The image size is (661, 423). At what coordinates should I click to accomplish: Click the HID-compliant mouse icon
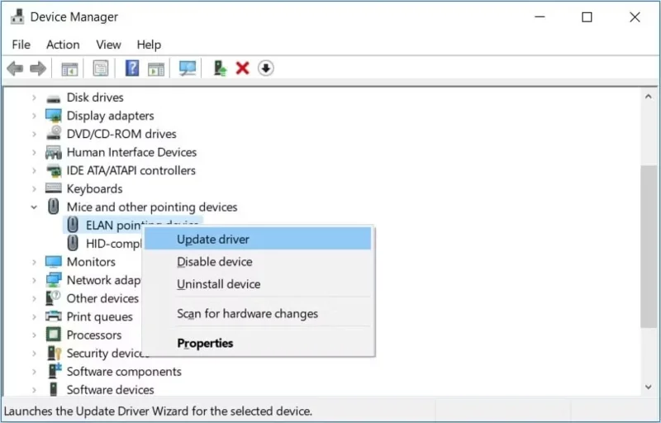(73, 243)
